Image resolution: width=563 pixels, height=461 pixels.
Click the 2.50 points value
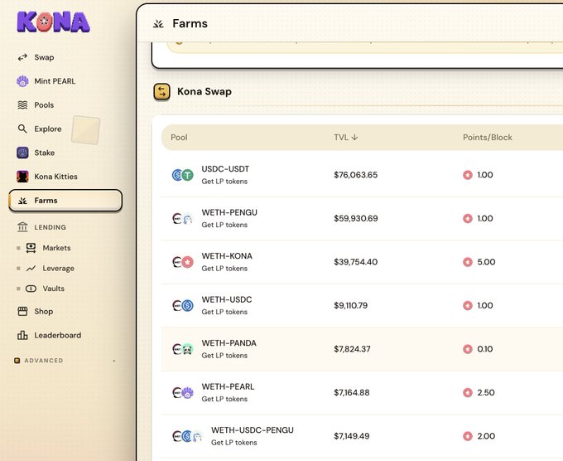[x=486, y=393]
